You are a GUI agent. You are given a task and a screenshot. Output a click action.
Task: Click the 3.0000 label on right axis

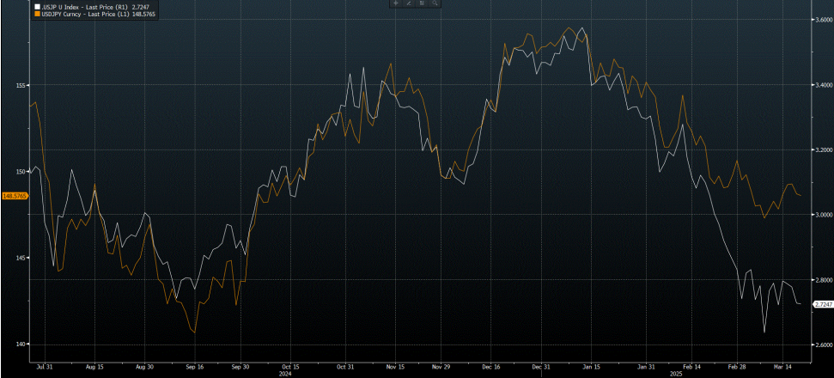click(823, 215)
